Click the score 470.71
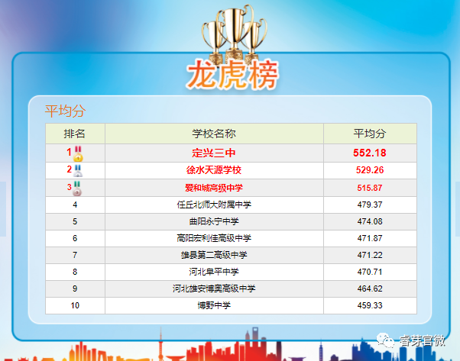Screen dimensions: 460x361 (x=370, y=272)
